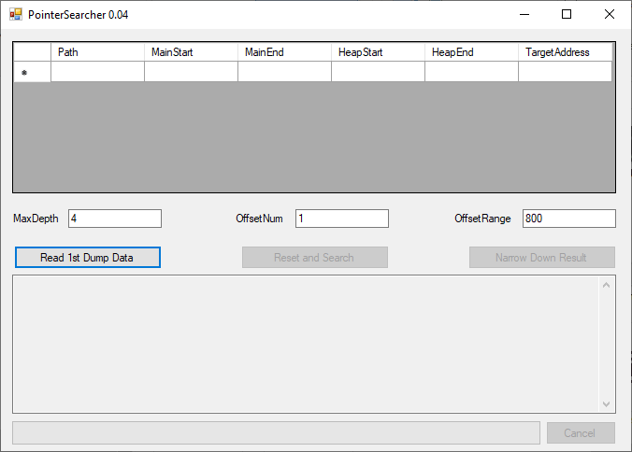
Task: Click the PointerSearcher app icon in title bar
Action: pos(15,14)
